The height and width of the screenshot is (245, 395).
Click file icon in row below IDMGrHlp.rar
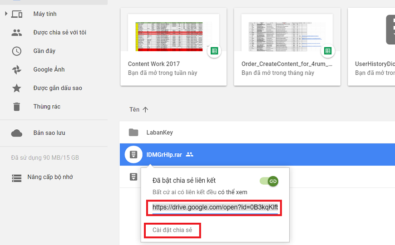[133, 177]
